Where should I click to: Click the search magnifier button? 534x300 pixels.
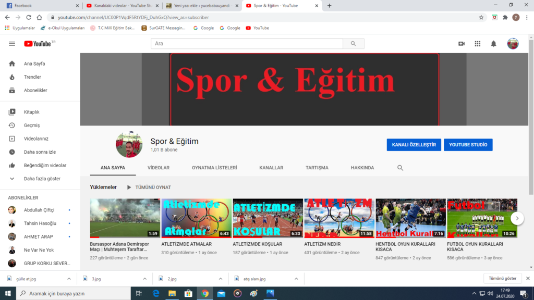coord(353,44)
